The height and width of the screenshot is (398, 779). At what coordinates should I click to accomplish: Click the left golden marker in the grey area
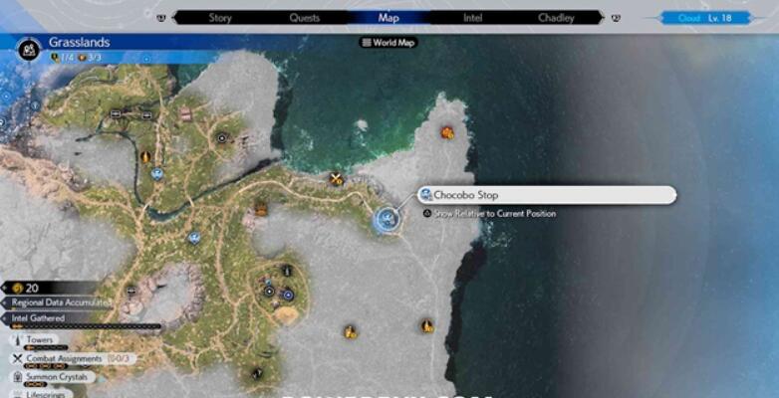(350, 331)
